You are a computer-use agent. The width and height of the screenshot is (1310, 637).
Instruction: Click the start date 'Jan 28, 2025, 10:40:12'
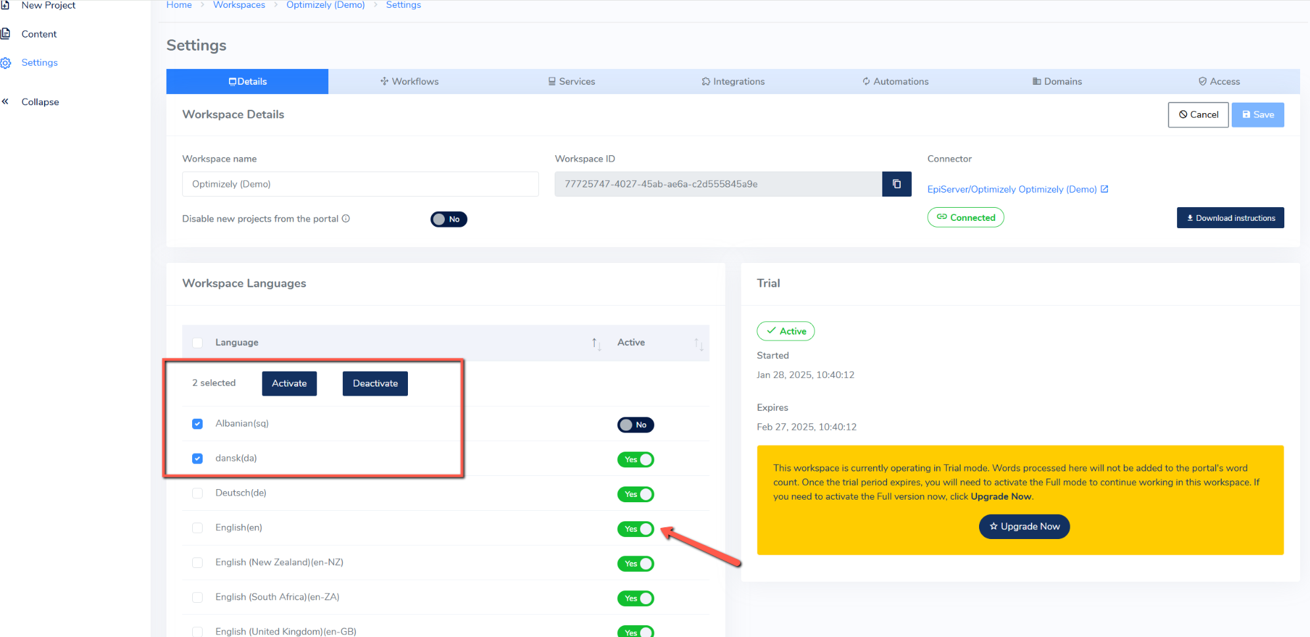(x=805, y=375)
